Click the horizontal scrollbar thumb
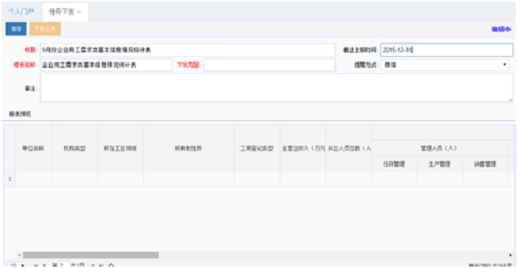The image size is (517, 268). point(91,255)
